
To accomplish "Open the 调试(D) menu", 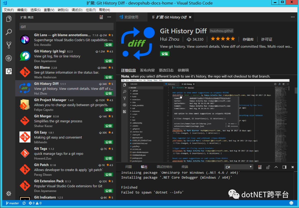I will [77, 10].
